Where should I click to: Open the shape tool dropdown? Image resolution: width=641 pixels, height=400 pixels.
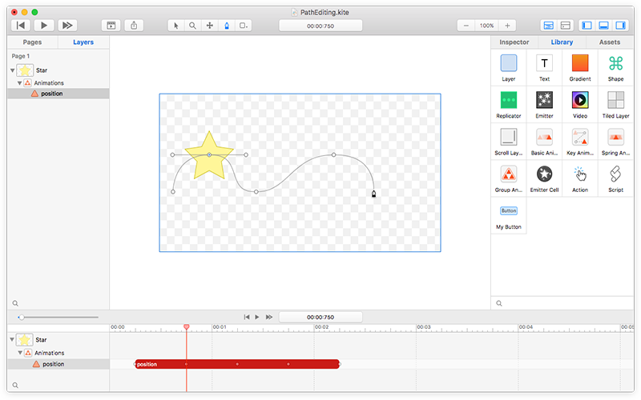click(x=244, y=26)
